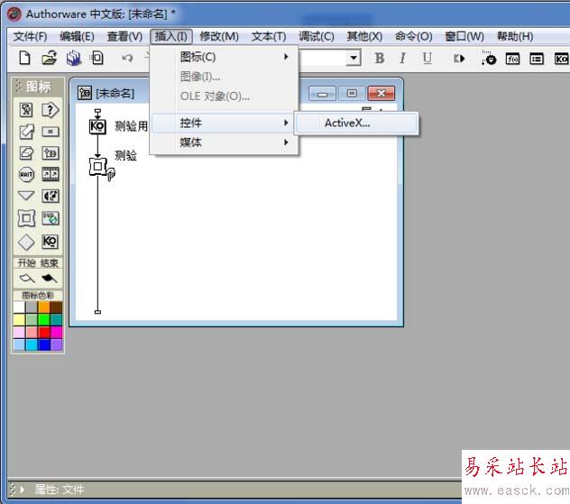
Task: Pick the dark blue icon color swatch
Action: click(44, 344)
